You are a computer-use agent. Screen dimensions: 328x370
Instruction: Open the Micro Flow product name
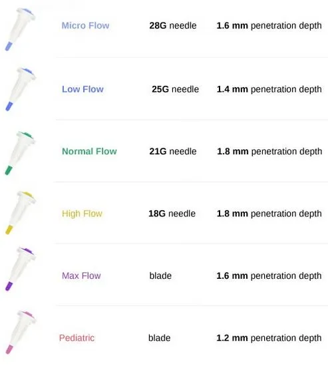(85, 25)
